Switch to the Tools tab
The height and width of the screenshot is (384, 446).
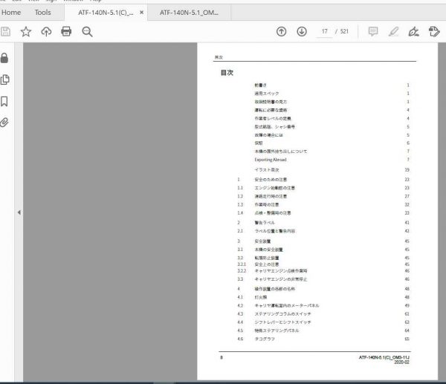[x=42, y=13]
